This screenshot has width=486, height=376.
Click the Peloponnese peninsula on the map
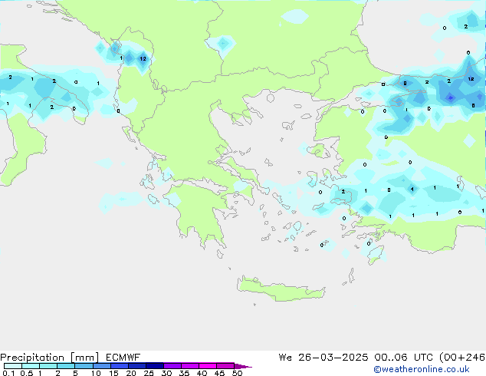200,211
